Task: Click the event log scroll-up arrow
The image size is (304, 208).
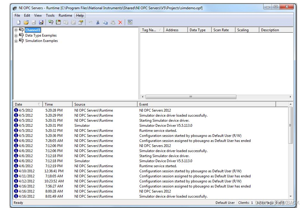Action: point(290,104)
